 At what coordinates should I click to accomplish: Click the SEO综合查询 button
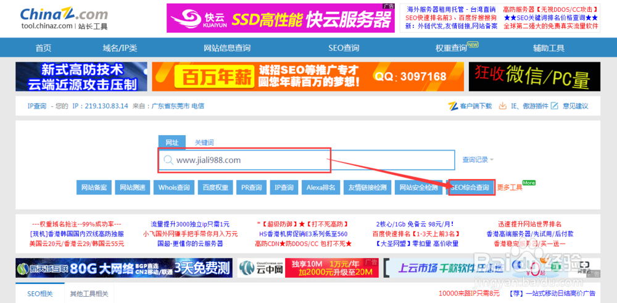(x=471, y=188)
